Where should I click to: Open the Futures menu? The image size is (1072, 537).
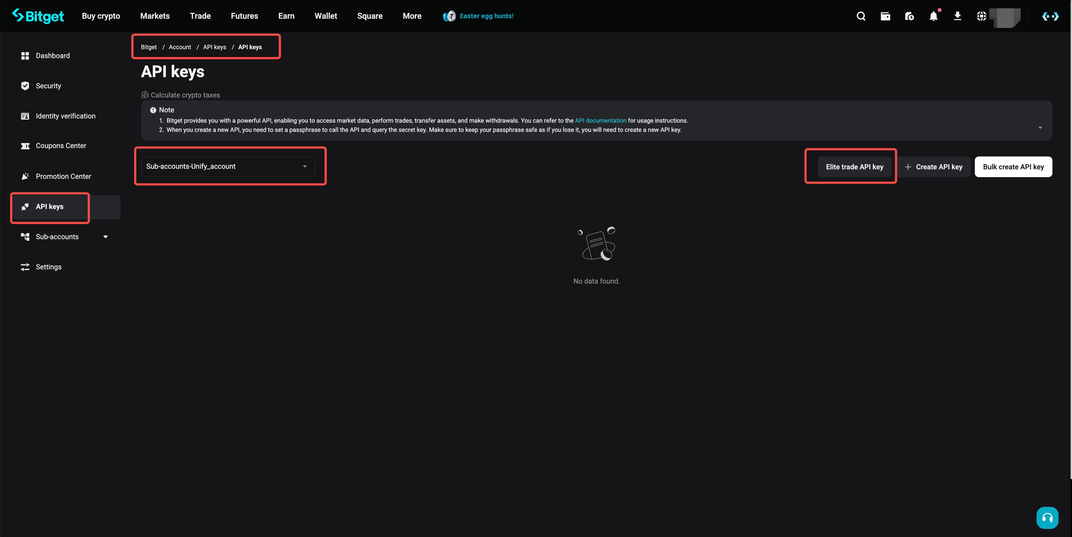pos(244,16)
